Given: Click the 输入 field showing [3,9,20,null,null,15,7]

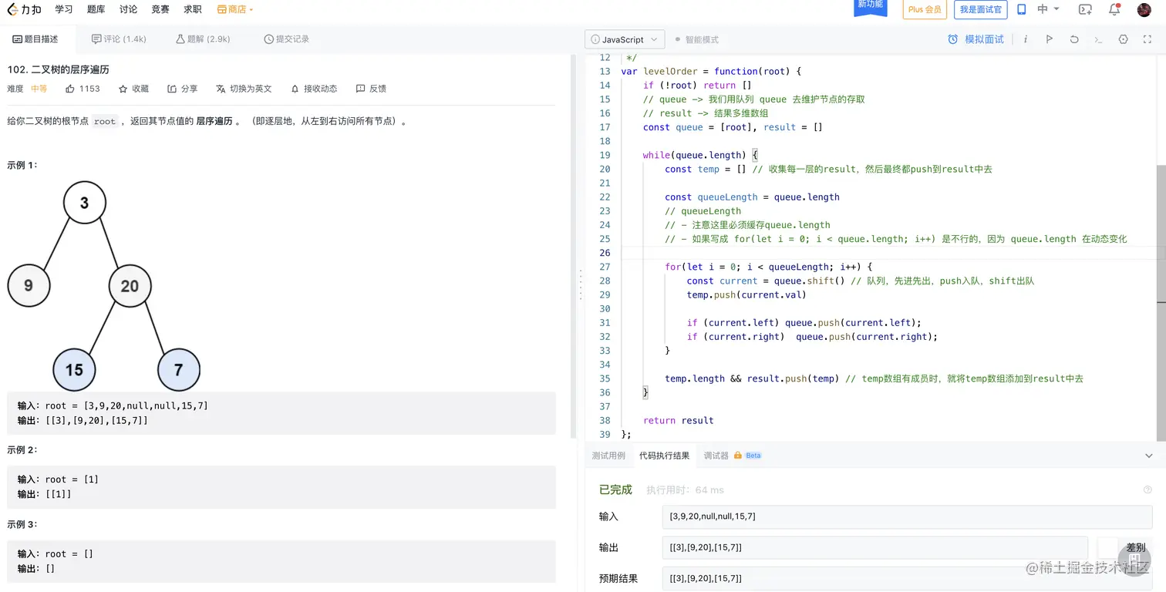Looking at the screenshot, I should coord(907,516).
